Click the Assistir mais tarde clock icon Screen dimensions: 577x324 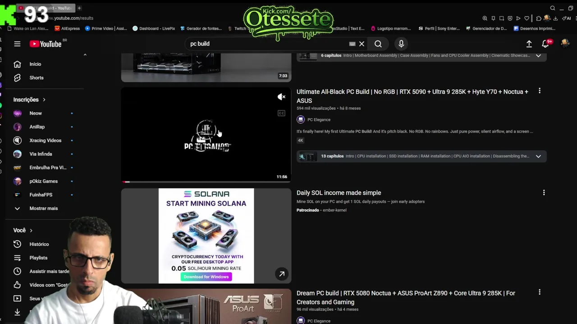(x=17, y=271)
